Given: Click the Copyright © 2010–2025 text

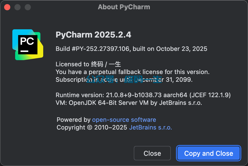Looking at the screenshot, I should coord(92,127).
